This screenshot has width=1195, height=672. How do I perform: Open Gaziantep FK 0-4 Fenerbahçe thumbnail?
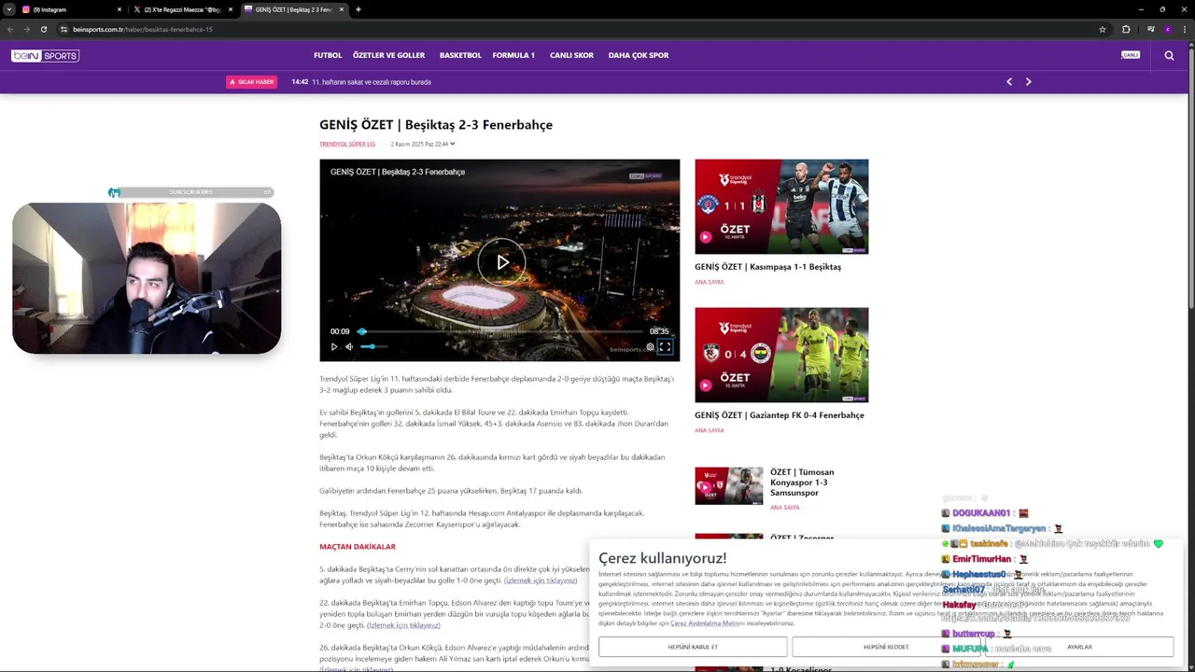(781, 355)
